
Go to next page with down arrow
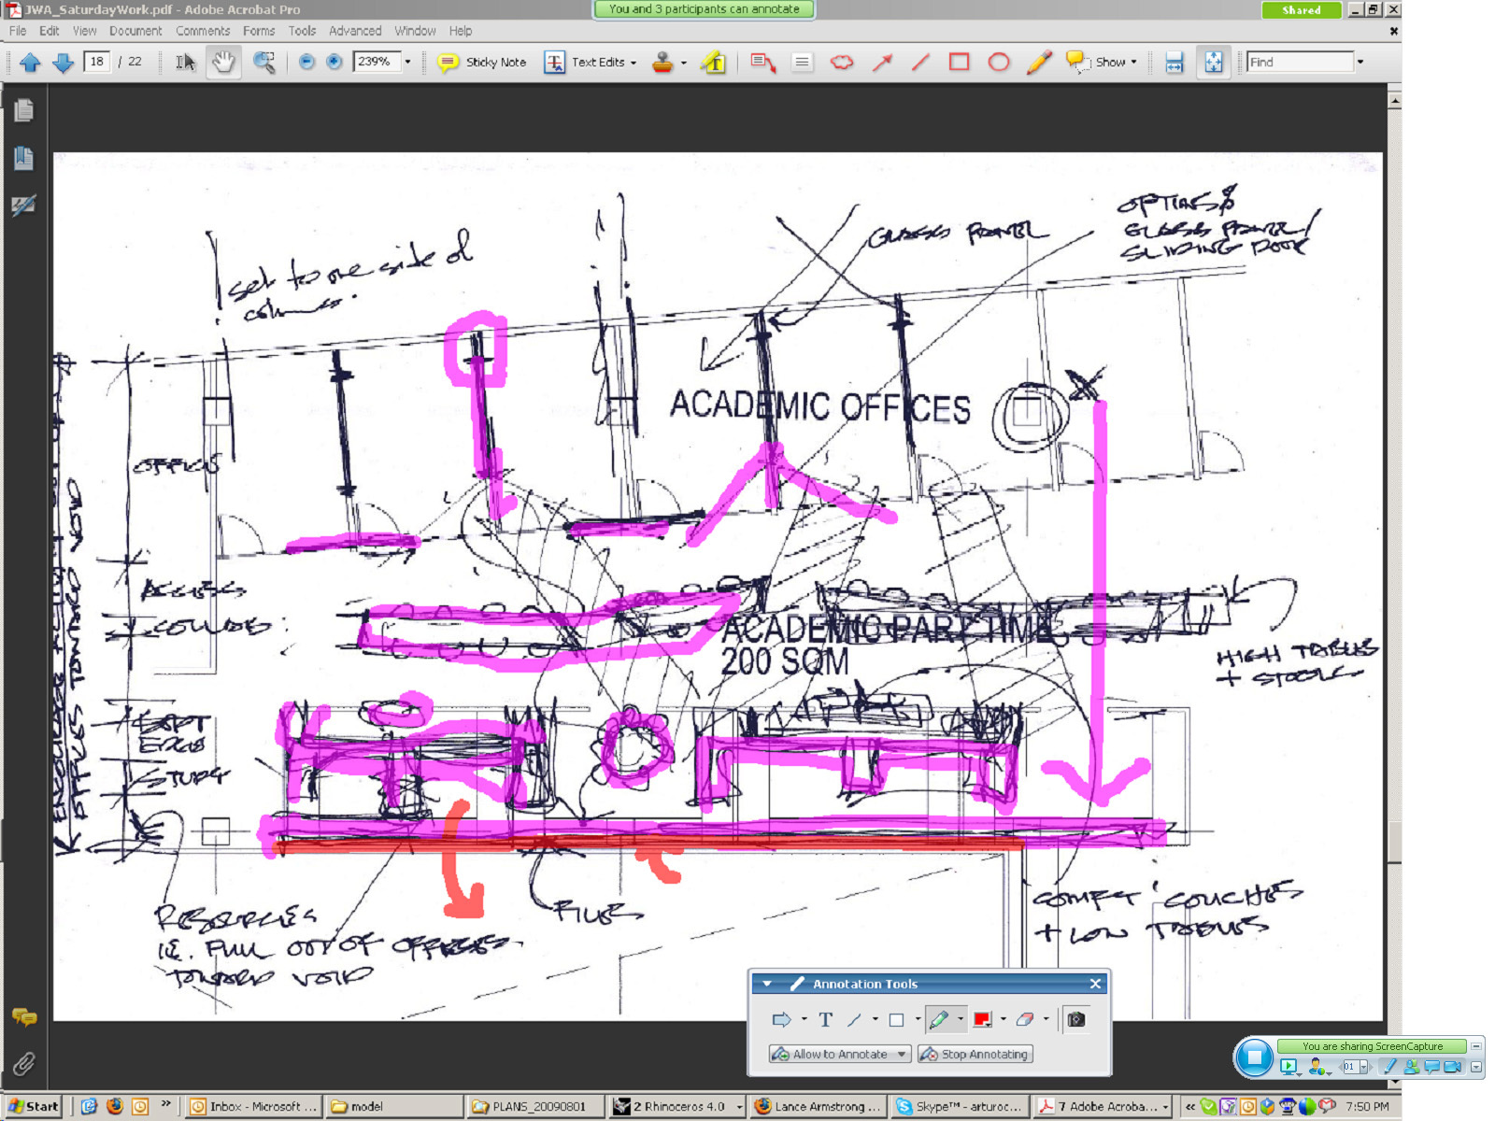coord(63,63)
